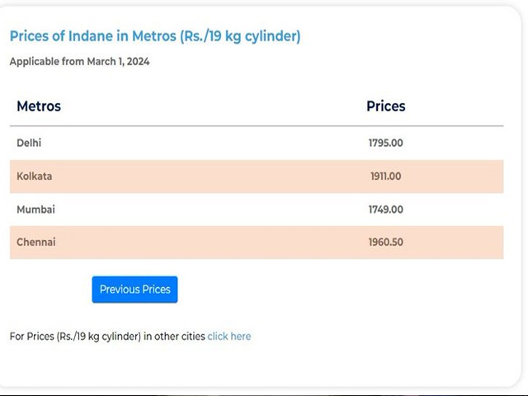Open the 'click here' other cities link

[x=229, y=337]
